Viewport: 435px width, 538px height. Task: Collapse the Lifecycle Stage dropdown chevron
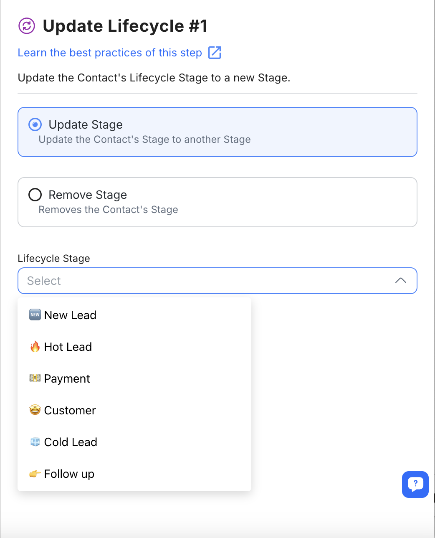pos(400,281)
